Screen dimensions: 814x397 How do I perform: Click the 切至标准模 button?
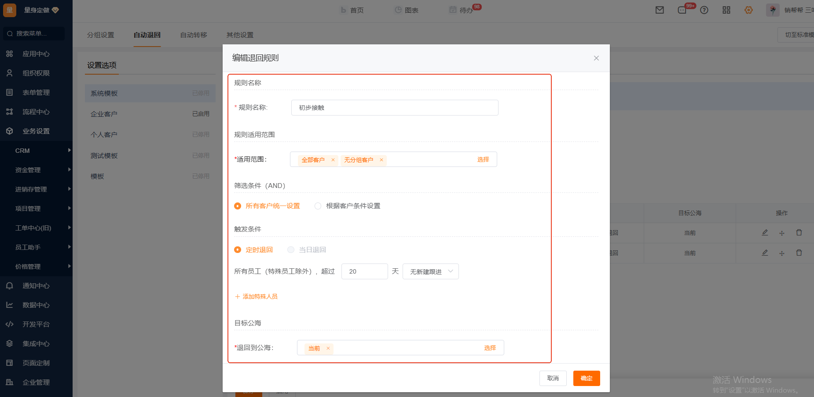pyautogui.click(x=796, y=35)
